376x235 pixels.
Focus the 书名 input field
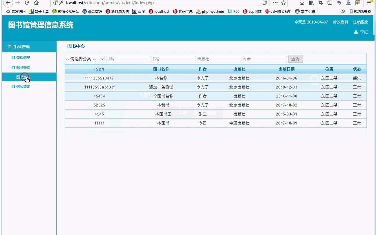pos(128,59)
